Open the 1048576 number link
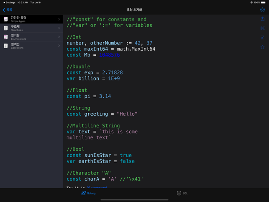The height and width of the screenshot is (202, 269). (x=110, y=55)
